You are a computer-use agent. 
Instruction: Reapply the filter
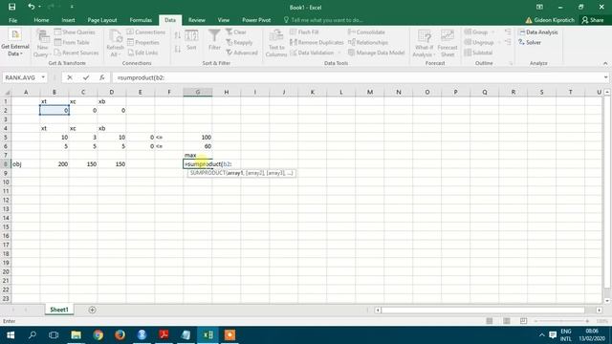239,42
